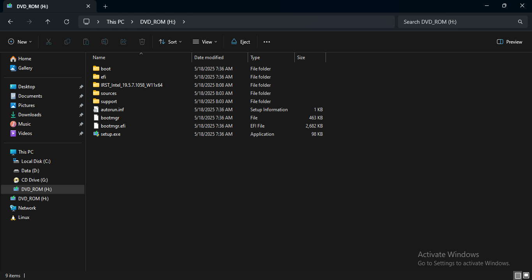Go forward with the right arrow

[x=29, y=22]
